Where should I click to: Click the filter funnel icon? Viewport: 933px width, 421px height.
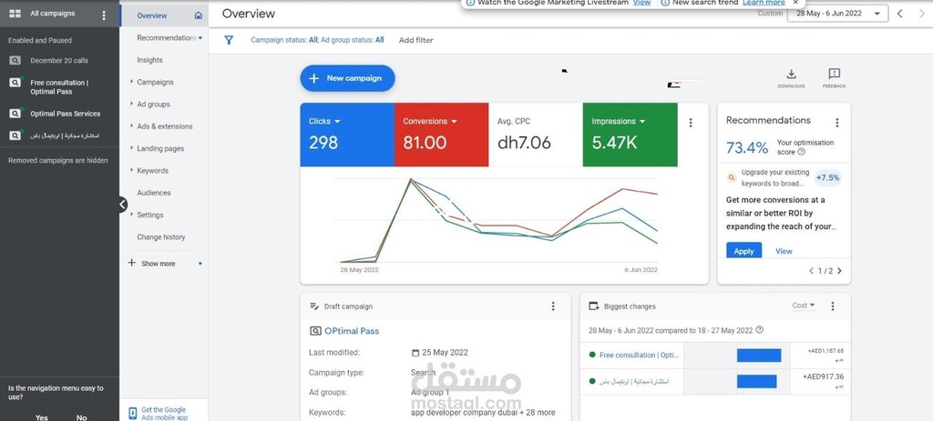(229, 40)
